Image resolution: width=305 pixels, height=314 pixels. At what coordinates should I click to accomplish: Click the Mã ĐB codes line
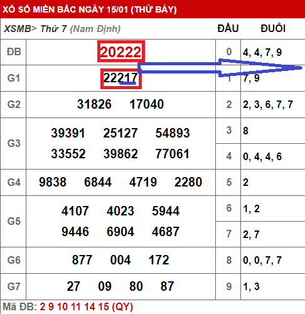point(68,307)
